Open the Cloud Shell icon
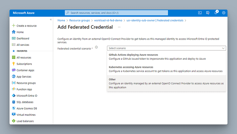This screenshot has width=237, height=134. pyautogui.click(x=200, y=13)
